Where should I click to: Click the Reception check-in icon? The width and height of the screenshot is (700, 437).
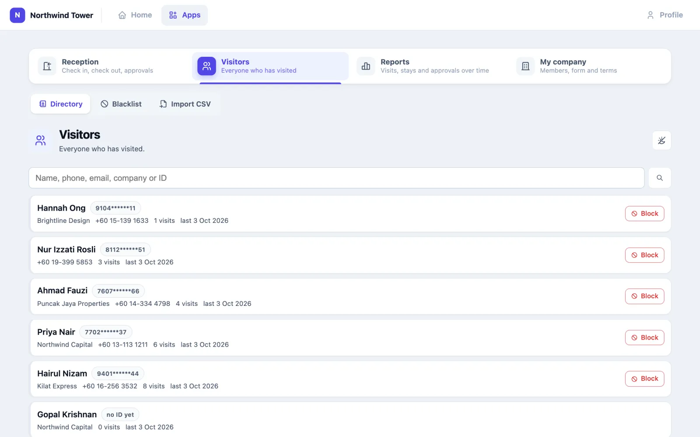point(47,66)
